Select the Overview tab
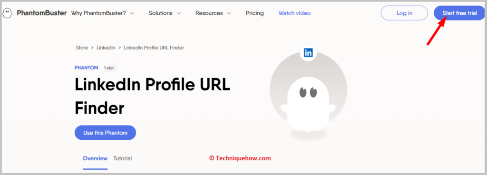487x175 pixels. point(95,158)
